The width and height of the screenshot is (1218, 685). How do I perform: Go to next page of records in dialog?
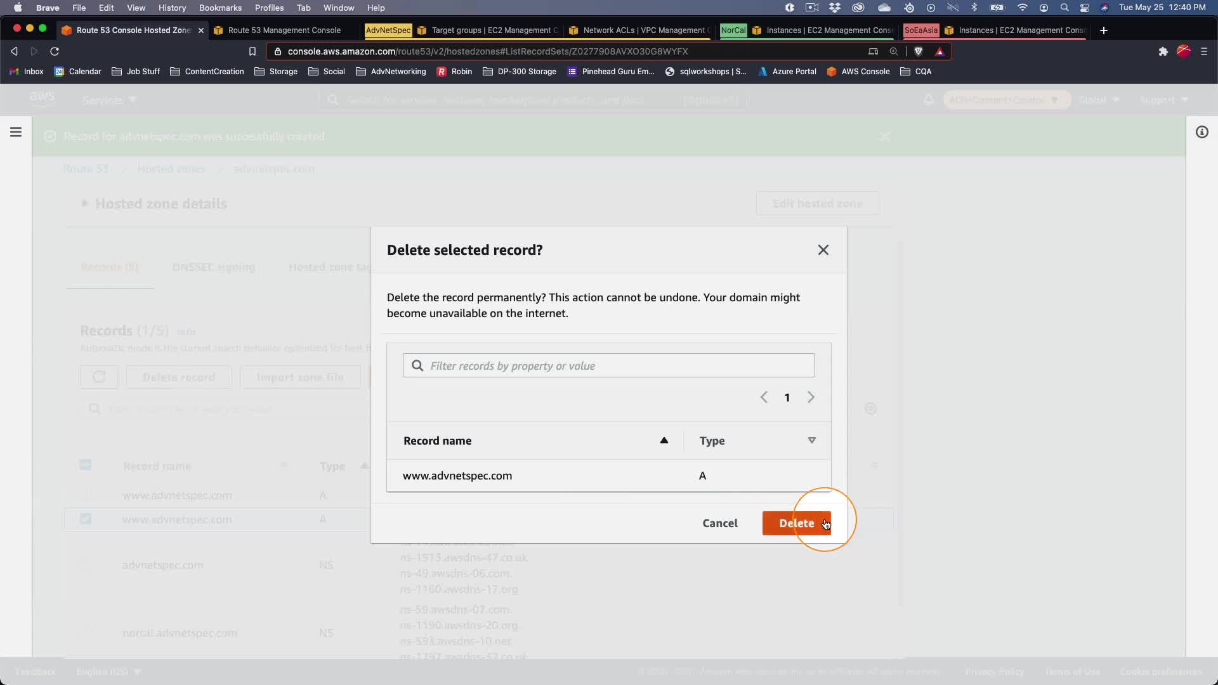tap(811, 398)
